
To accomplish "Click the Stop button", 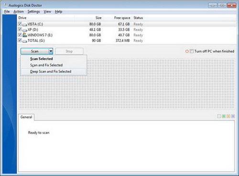I will (x=69, y=51).
